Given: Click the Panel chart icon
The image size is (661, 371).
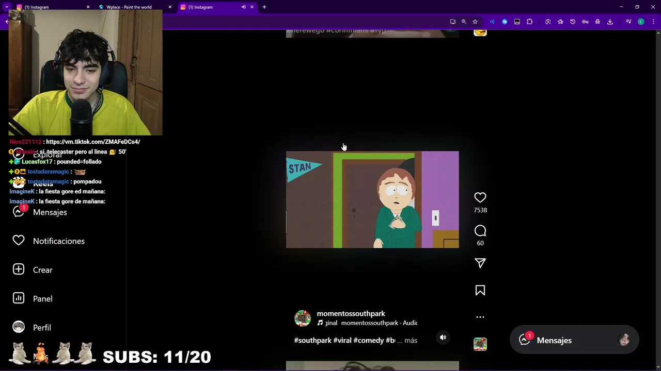Looking at the screenshot, I should (x=19, y=298).
